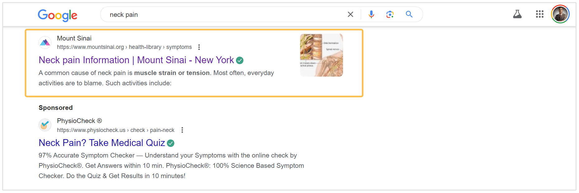Open more options for PhysioCheck ad

click(182, 130)
